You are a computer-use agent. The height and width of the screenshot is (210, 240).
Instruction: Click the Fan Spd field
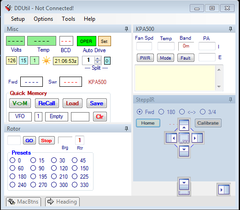(x=144, y=46)
